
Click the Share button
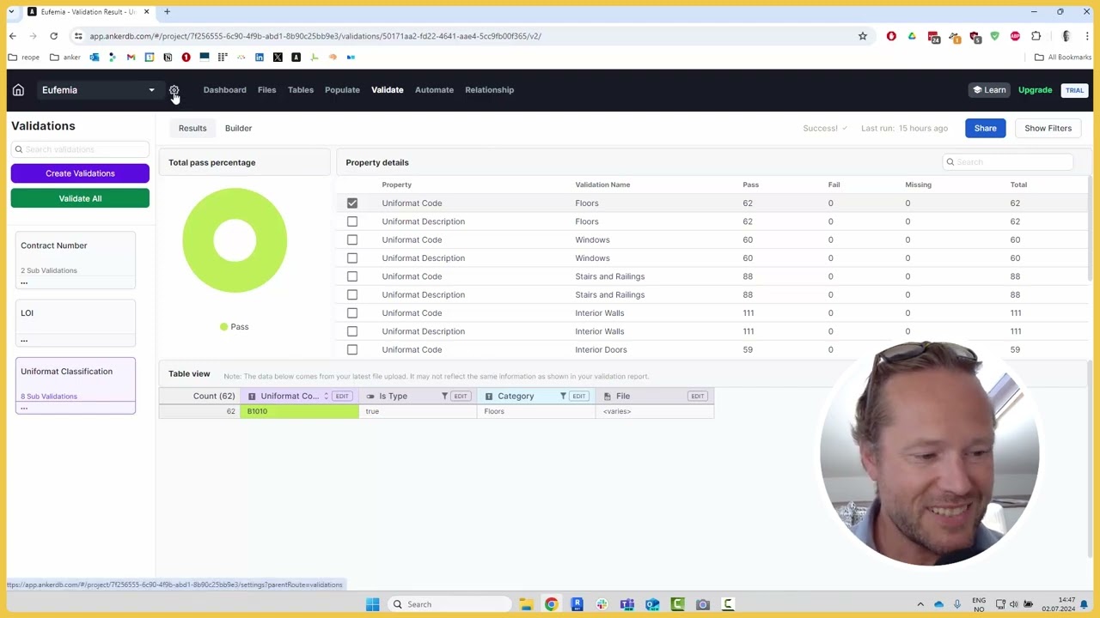[x=985, y=129]
